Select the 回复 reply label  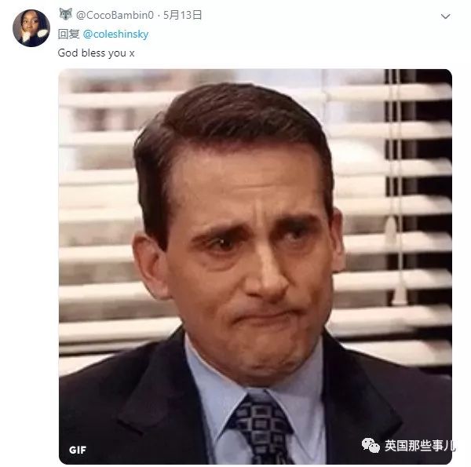(x=68, y=35)
